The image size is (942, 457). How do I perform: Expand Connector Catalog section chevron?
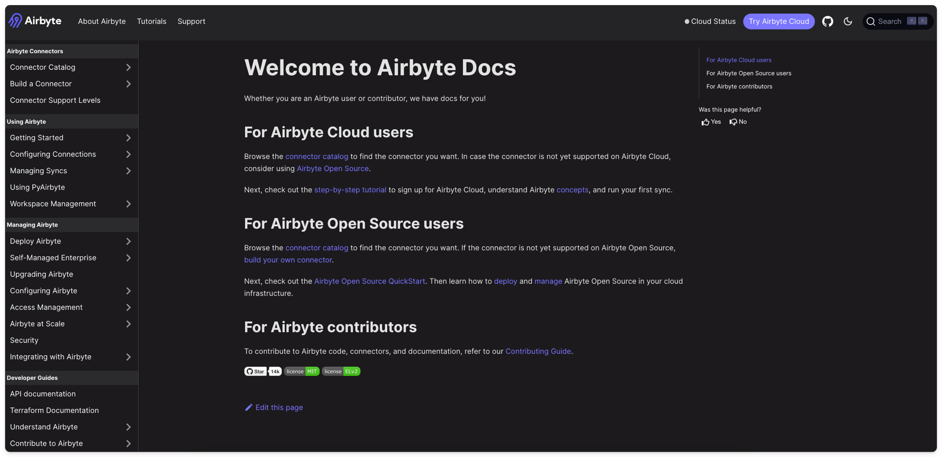pos(128,67)
